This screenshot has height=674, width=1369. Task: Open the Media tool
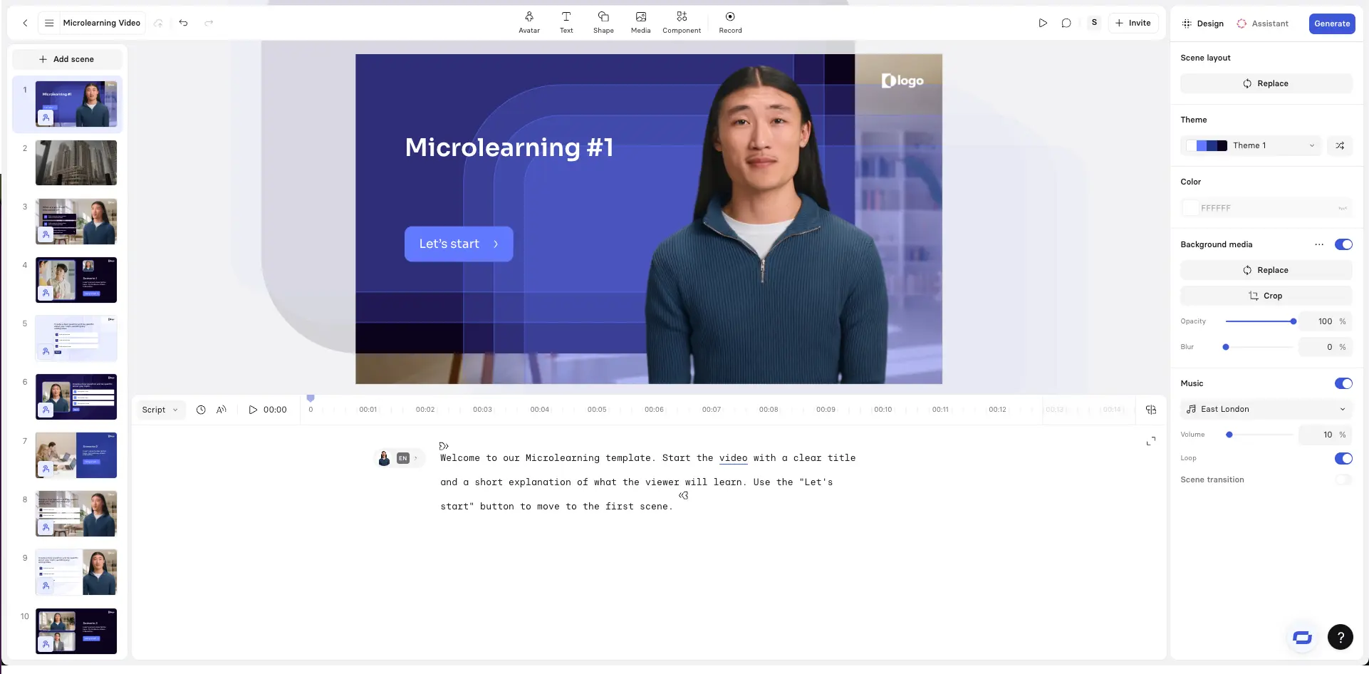(640, 23)
